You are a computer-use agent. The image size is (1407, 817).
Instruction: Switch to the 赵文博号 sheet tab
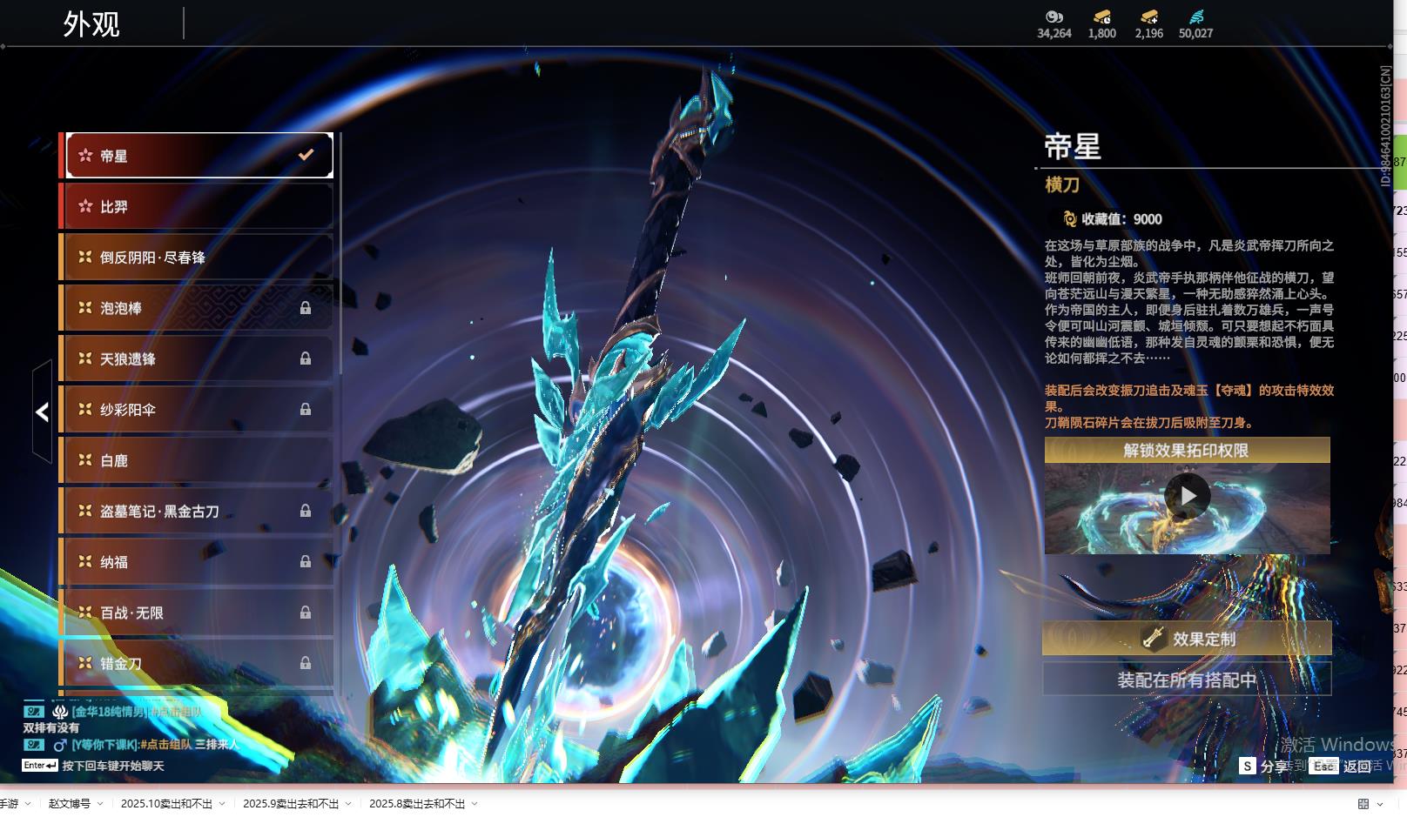pos(70,804)
